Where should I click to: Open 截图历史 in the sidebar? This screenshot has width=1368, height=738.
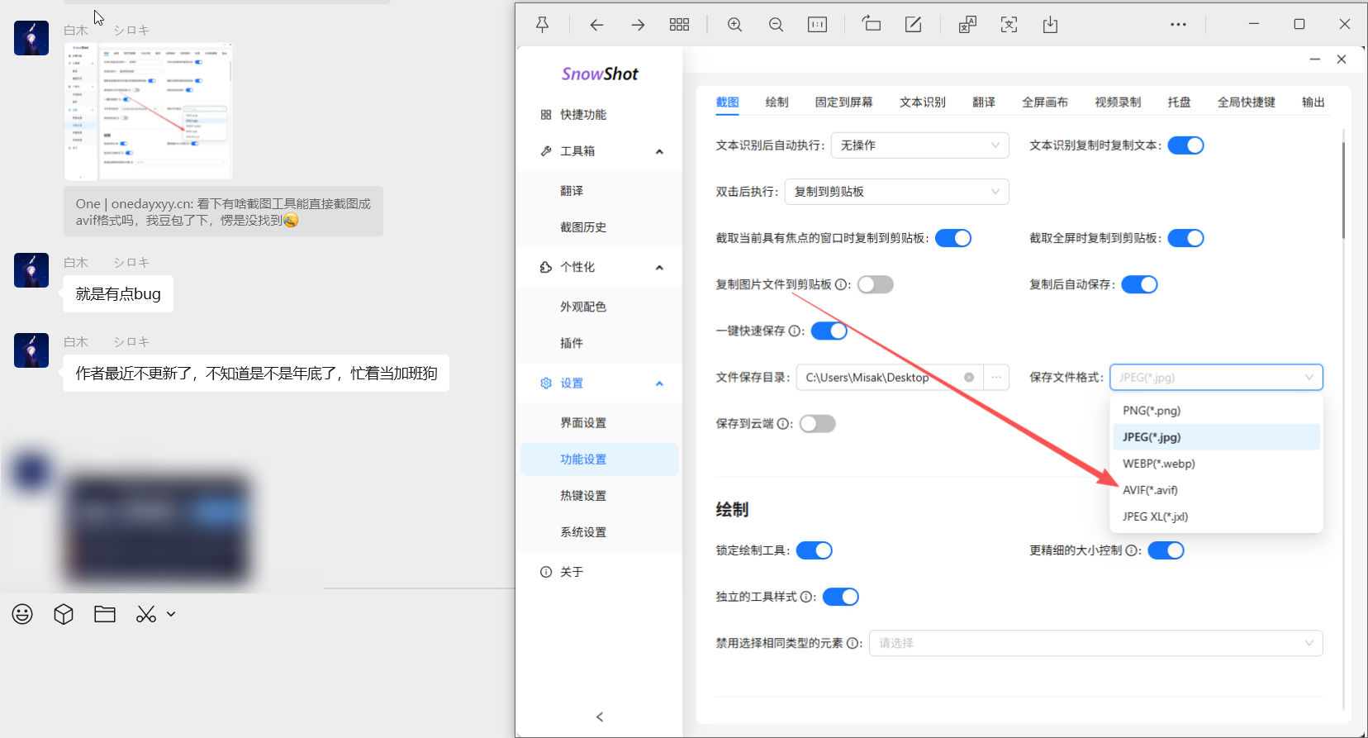click(x=583, y=227)
